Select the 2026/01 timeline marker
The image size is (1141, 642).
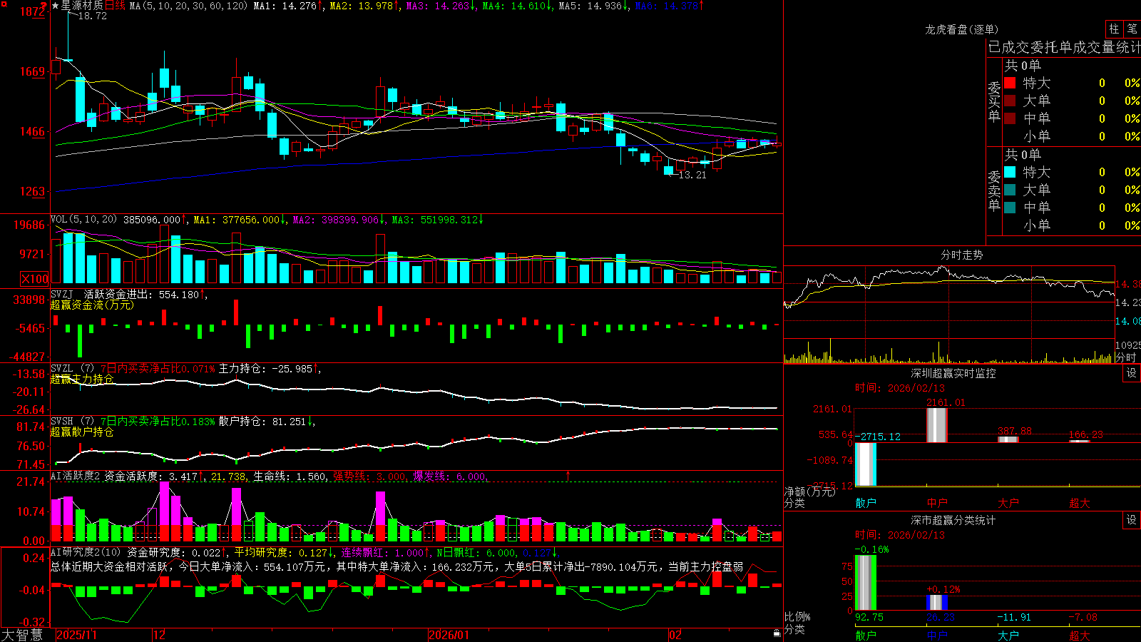click(x=449, y=635)
